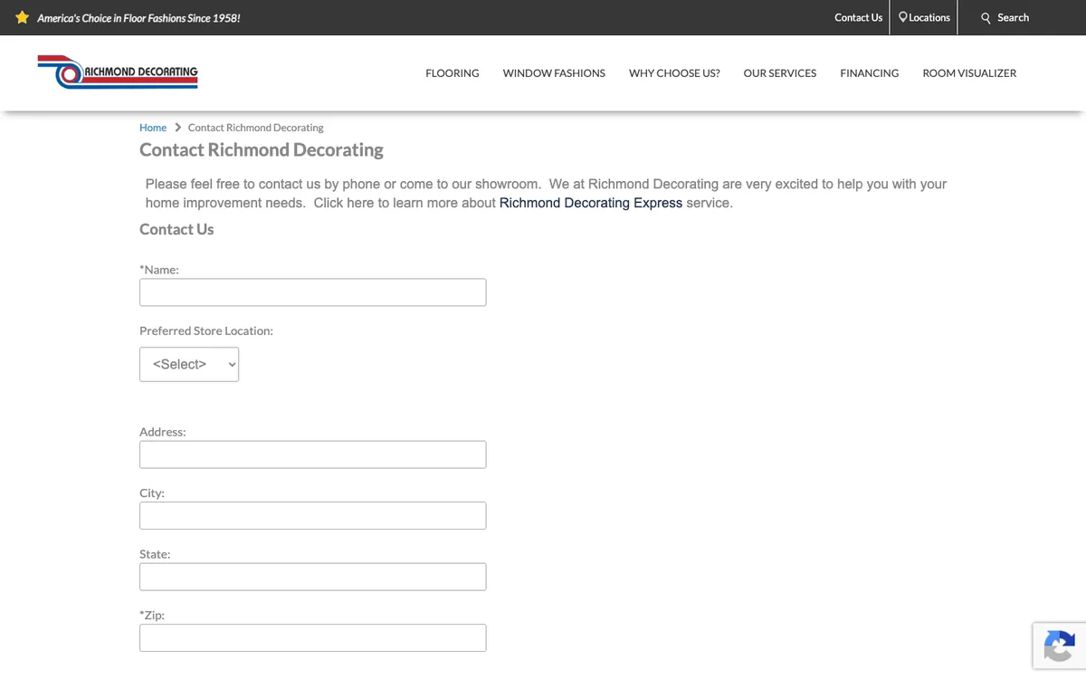
Task: Open the Why Choose Us? menu
Action: pos(674,73)
